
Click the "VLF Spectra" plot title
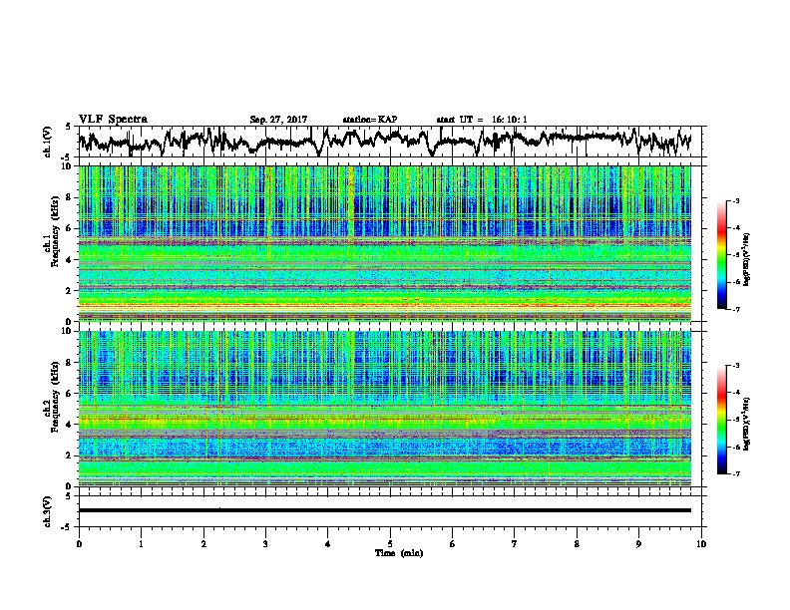coord(113,120)
